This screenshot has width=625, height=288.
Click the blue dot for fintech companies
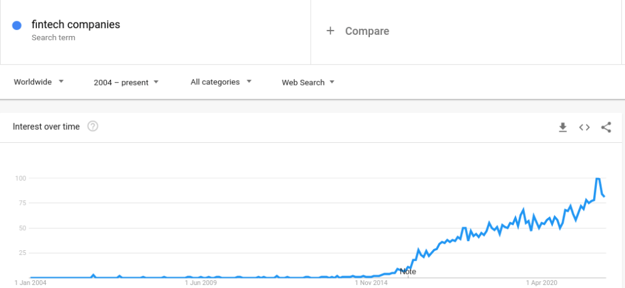click(x=16, y=26)
